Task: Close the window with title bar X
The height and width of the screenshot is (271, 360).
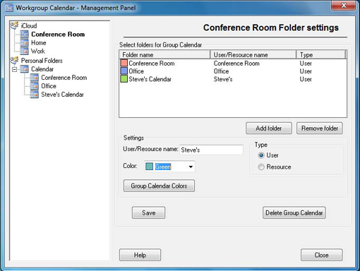Action: point(343,5)
